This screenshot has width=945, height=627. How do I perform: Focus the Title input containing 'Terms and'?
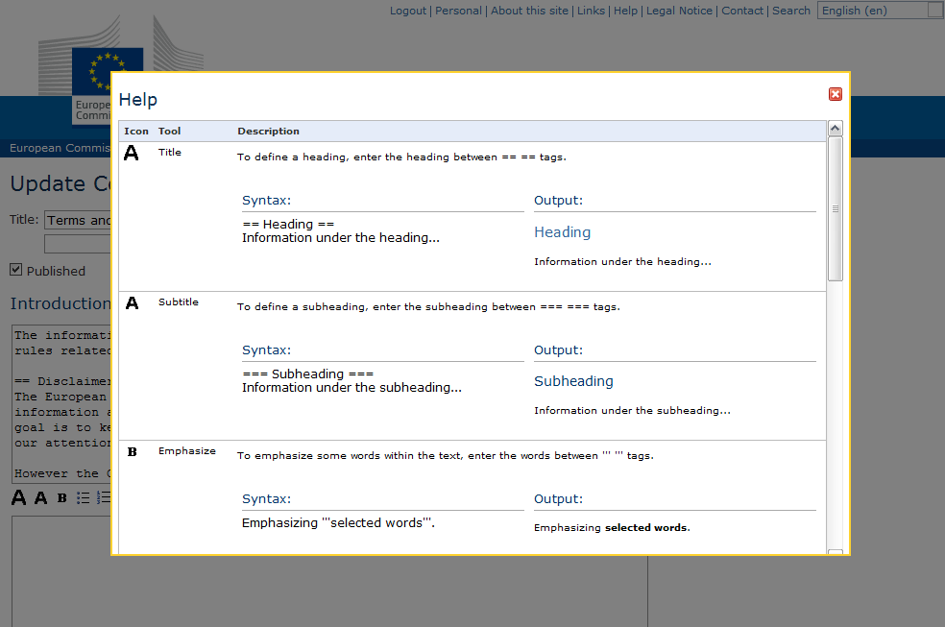coord(78,221)
